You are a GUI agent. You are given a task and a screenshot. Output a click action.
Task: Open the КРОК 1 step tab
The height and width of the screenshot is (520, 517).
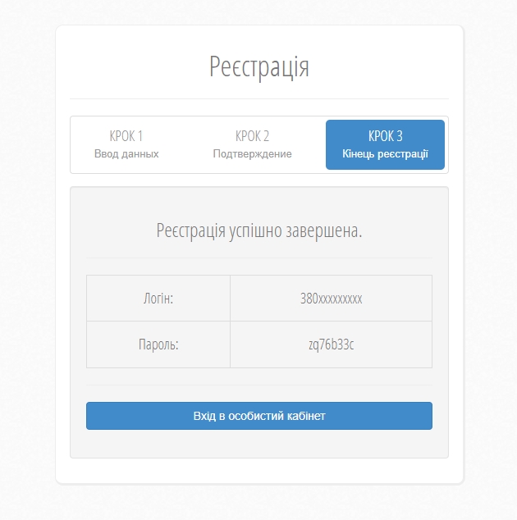(x=126, y=144)
